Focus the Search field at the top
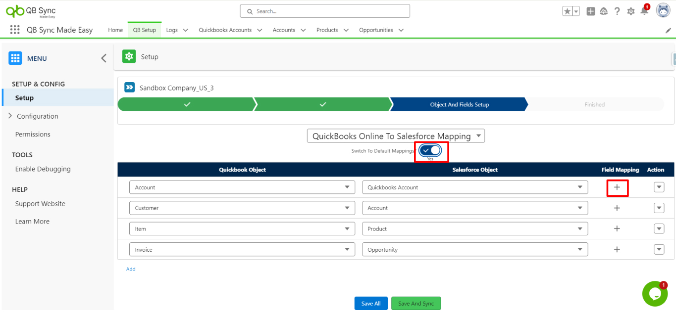The image size is (676, 315). [x=325, y=11]
